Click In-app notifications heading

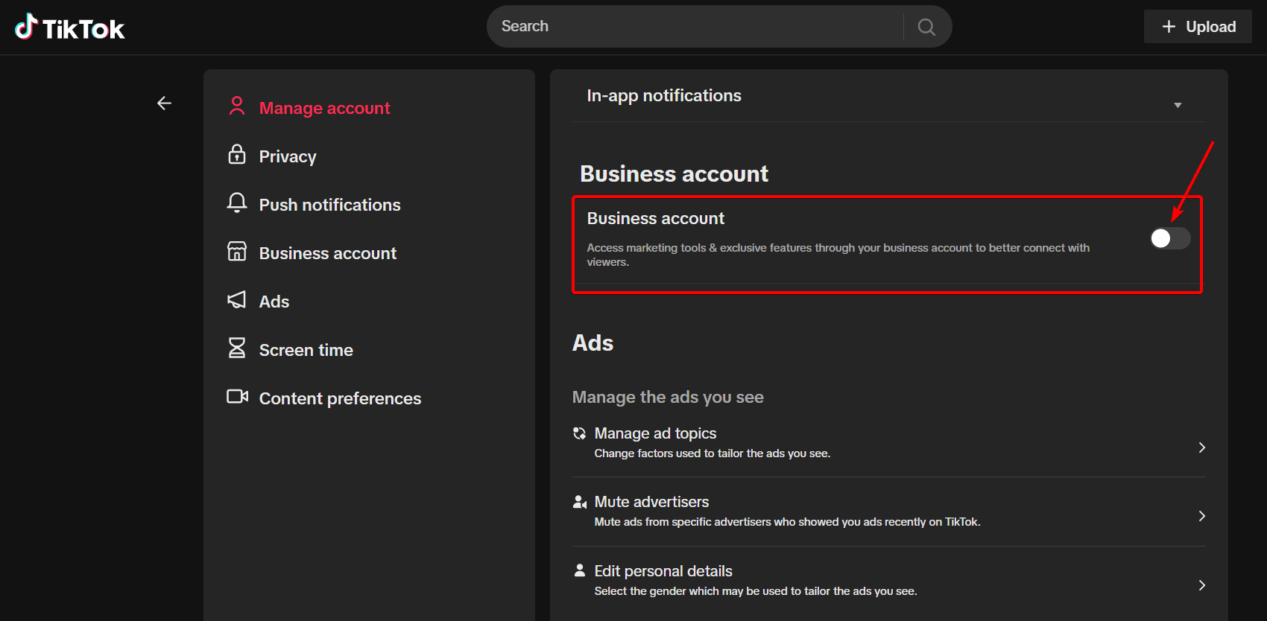(664, 95)
